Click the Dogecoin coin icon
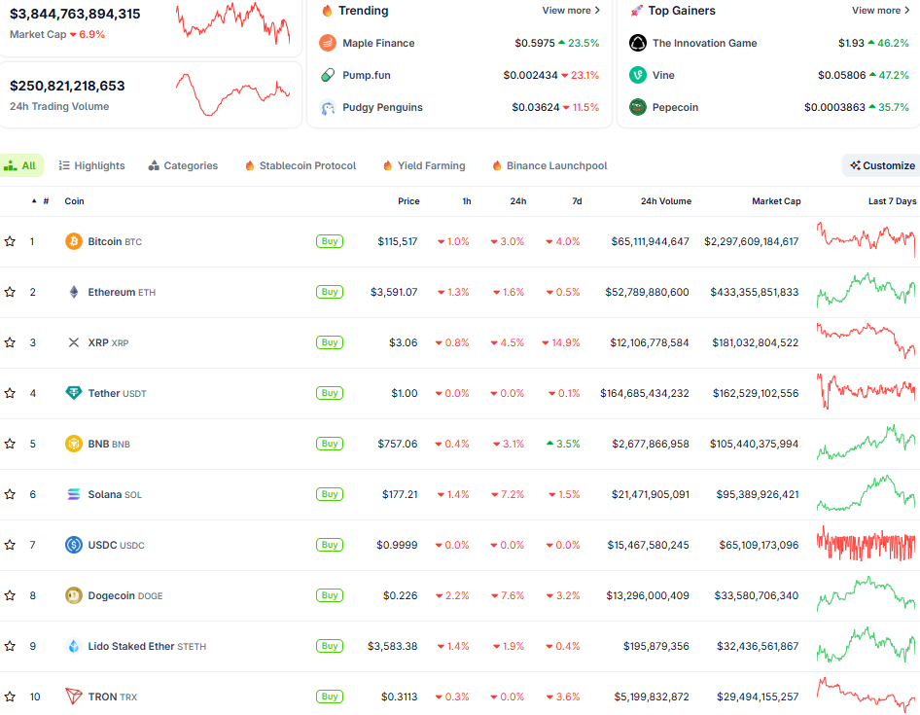This screenshot has width=920, height=715. coord(73,594)
